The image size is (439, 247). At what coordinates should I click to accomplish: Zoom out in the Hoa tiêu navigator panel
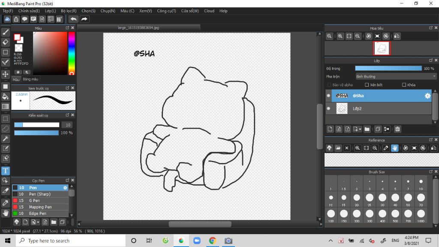358,36
